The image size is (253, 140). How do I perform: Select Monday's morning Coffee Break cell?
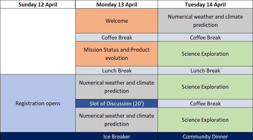[117, 38]
